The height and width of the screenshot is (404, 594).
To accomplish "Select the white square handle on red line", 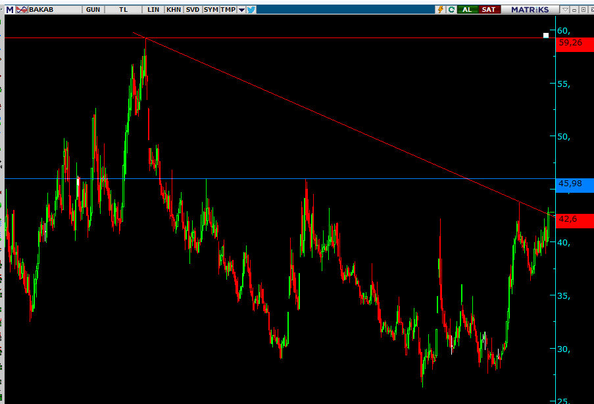I will pos(546,36).
